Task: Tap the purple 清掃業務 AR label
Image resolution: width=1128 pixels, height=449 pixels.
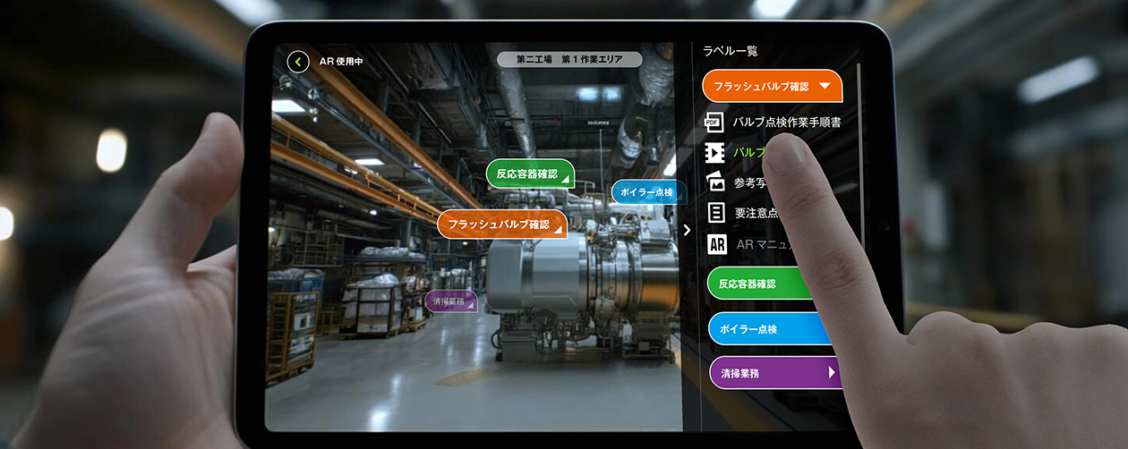Action: [x=450, y=301]
